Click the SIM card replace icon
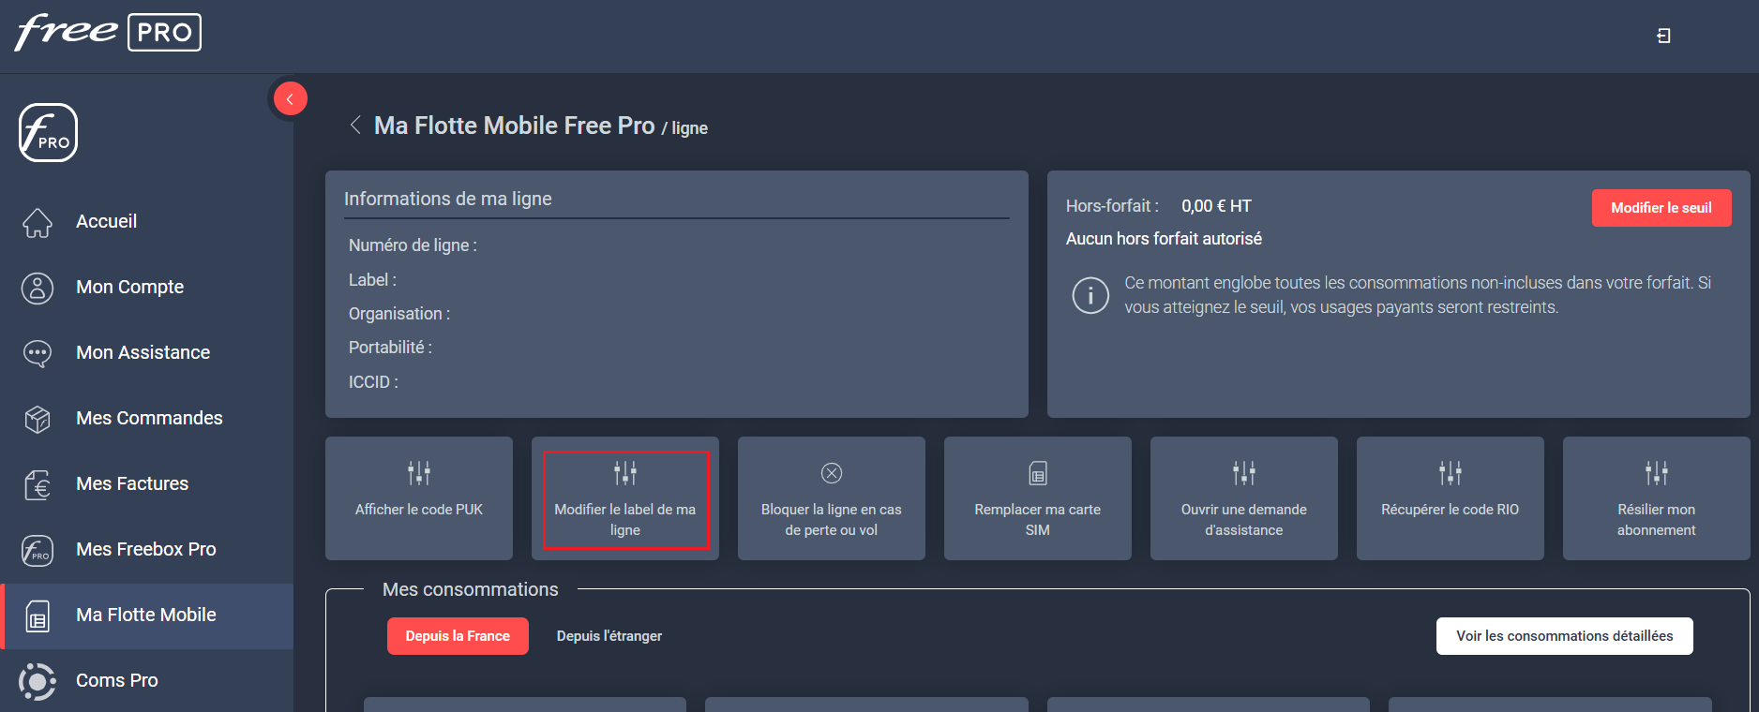Image resolution: width=1759 pixels, height=712 pixels. (1038, 473)
